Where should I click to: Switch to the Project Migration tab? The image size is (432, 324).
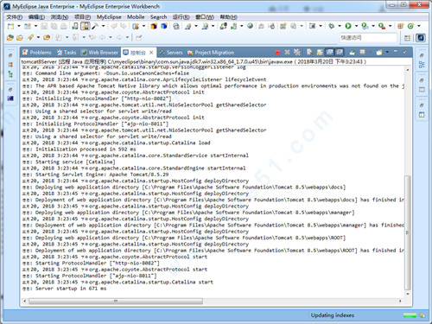point(211,53)
